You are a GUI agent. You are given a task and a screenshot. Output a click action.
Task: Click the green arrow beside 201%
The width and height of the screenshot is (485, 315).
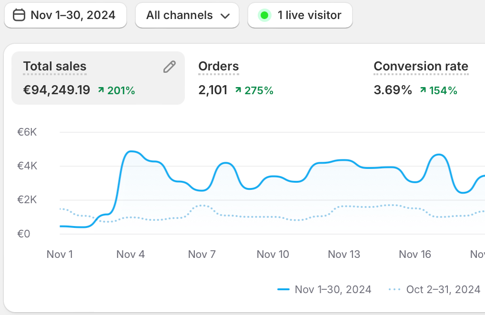tap(101, 90)
